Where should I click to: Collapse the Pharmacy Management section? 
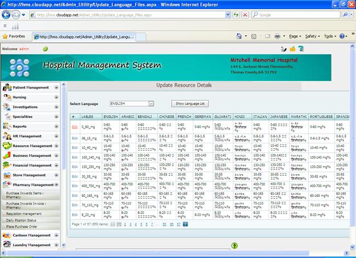tap(56, 184)
